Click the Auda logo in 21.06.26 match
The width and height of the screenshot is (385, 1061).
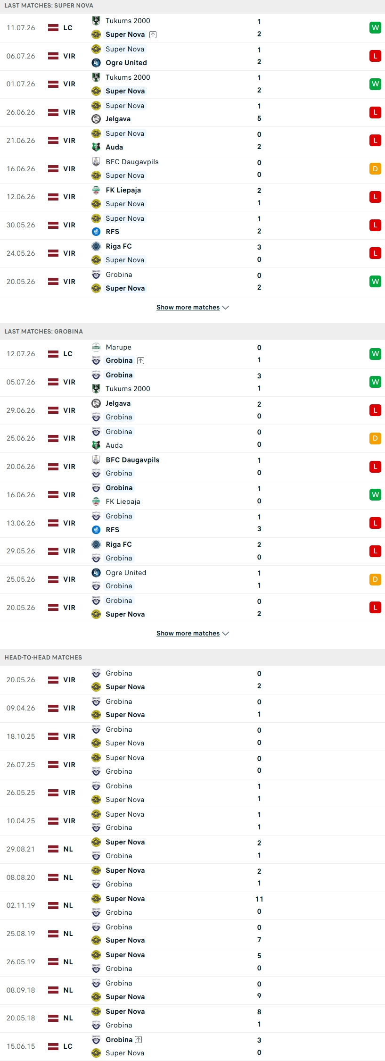pos(96,147)
